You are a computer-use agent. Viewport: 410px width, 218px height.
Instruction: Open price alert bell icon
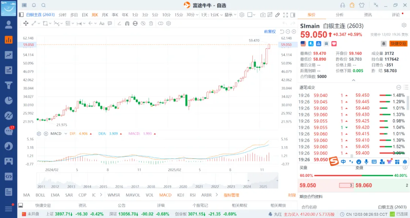[383, 44]
